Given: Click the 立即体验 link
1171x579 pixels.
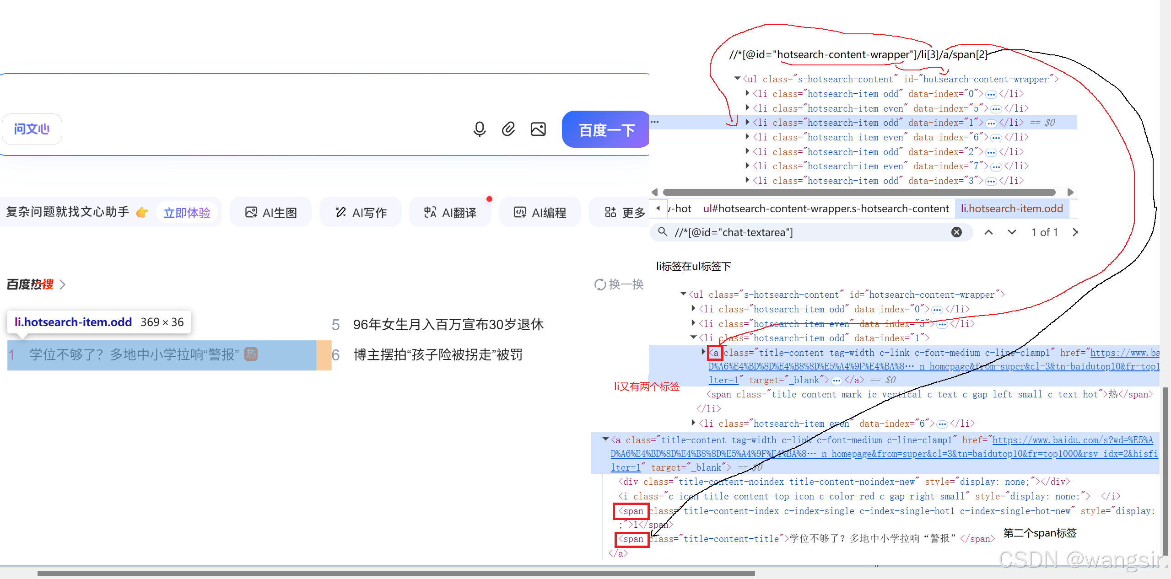Looking at the screenshot, I should (x=187, y=213).
